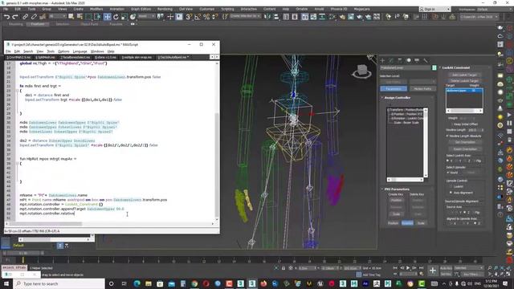
Task: Click the time slider on the timeline
Action: click(x=23, y=253)
